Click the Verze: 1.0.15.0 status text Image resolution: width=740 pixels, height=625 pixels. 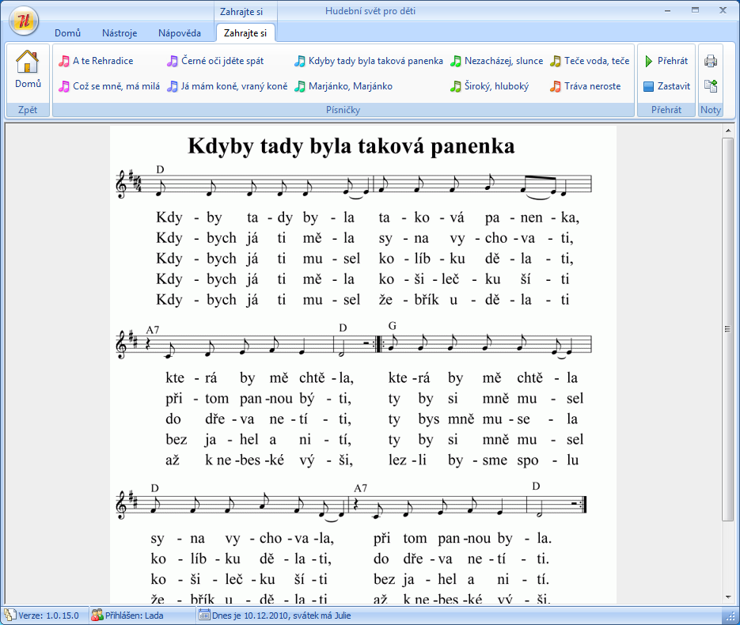[x=48, y=616]
